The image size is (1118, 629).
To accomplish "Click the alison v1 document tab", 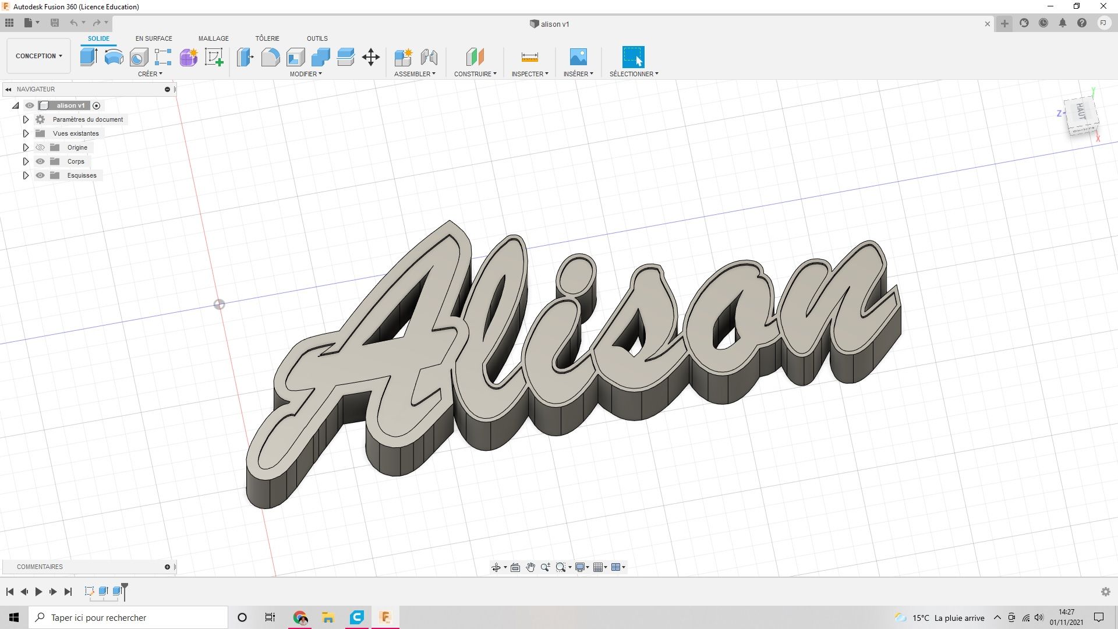I will [550, 24].
